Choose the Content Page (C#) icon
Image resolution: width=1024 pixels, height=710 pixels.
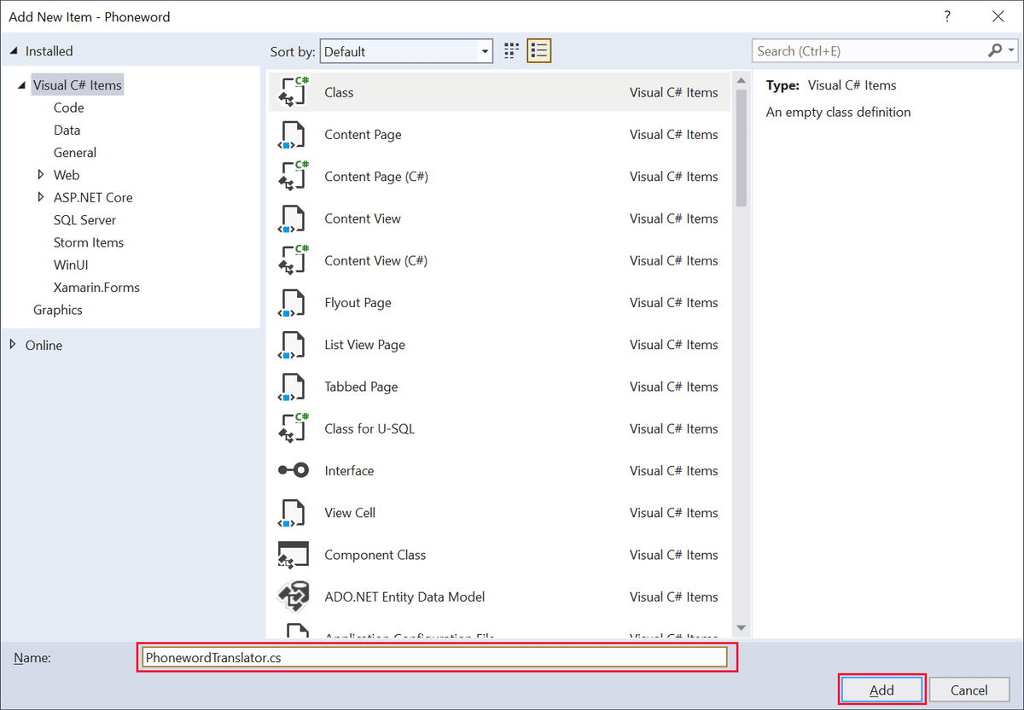(294, 177)
